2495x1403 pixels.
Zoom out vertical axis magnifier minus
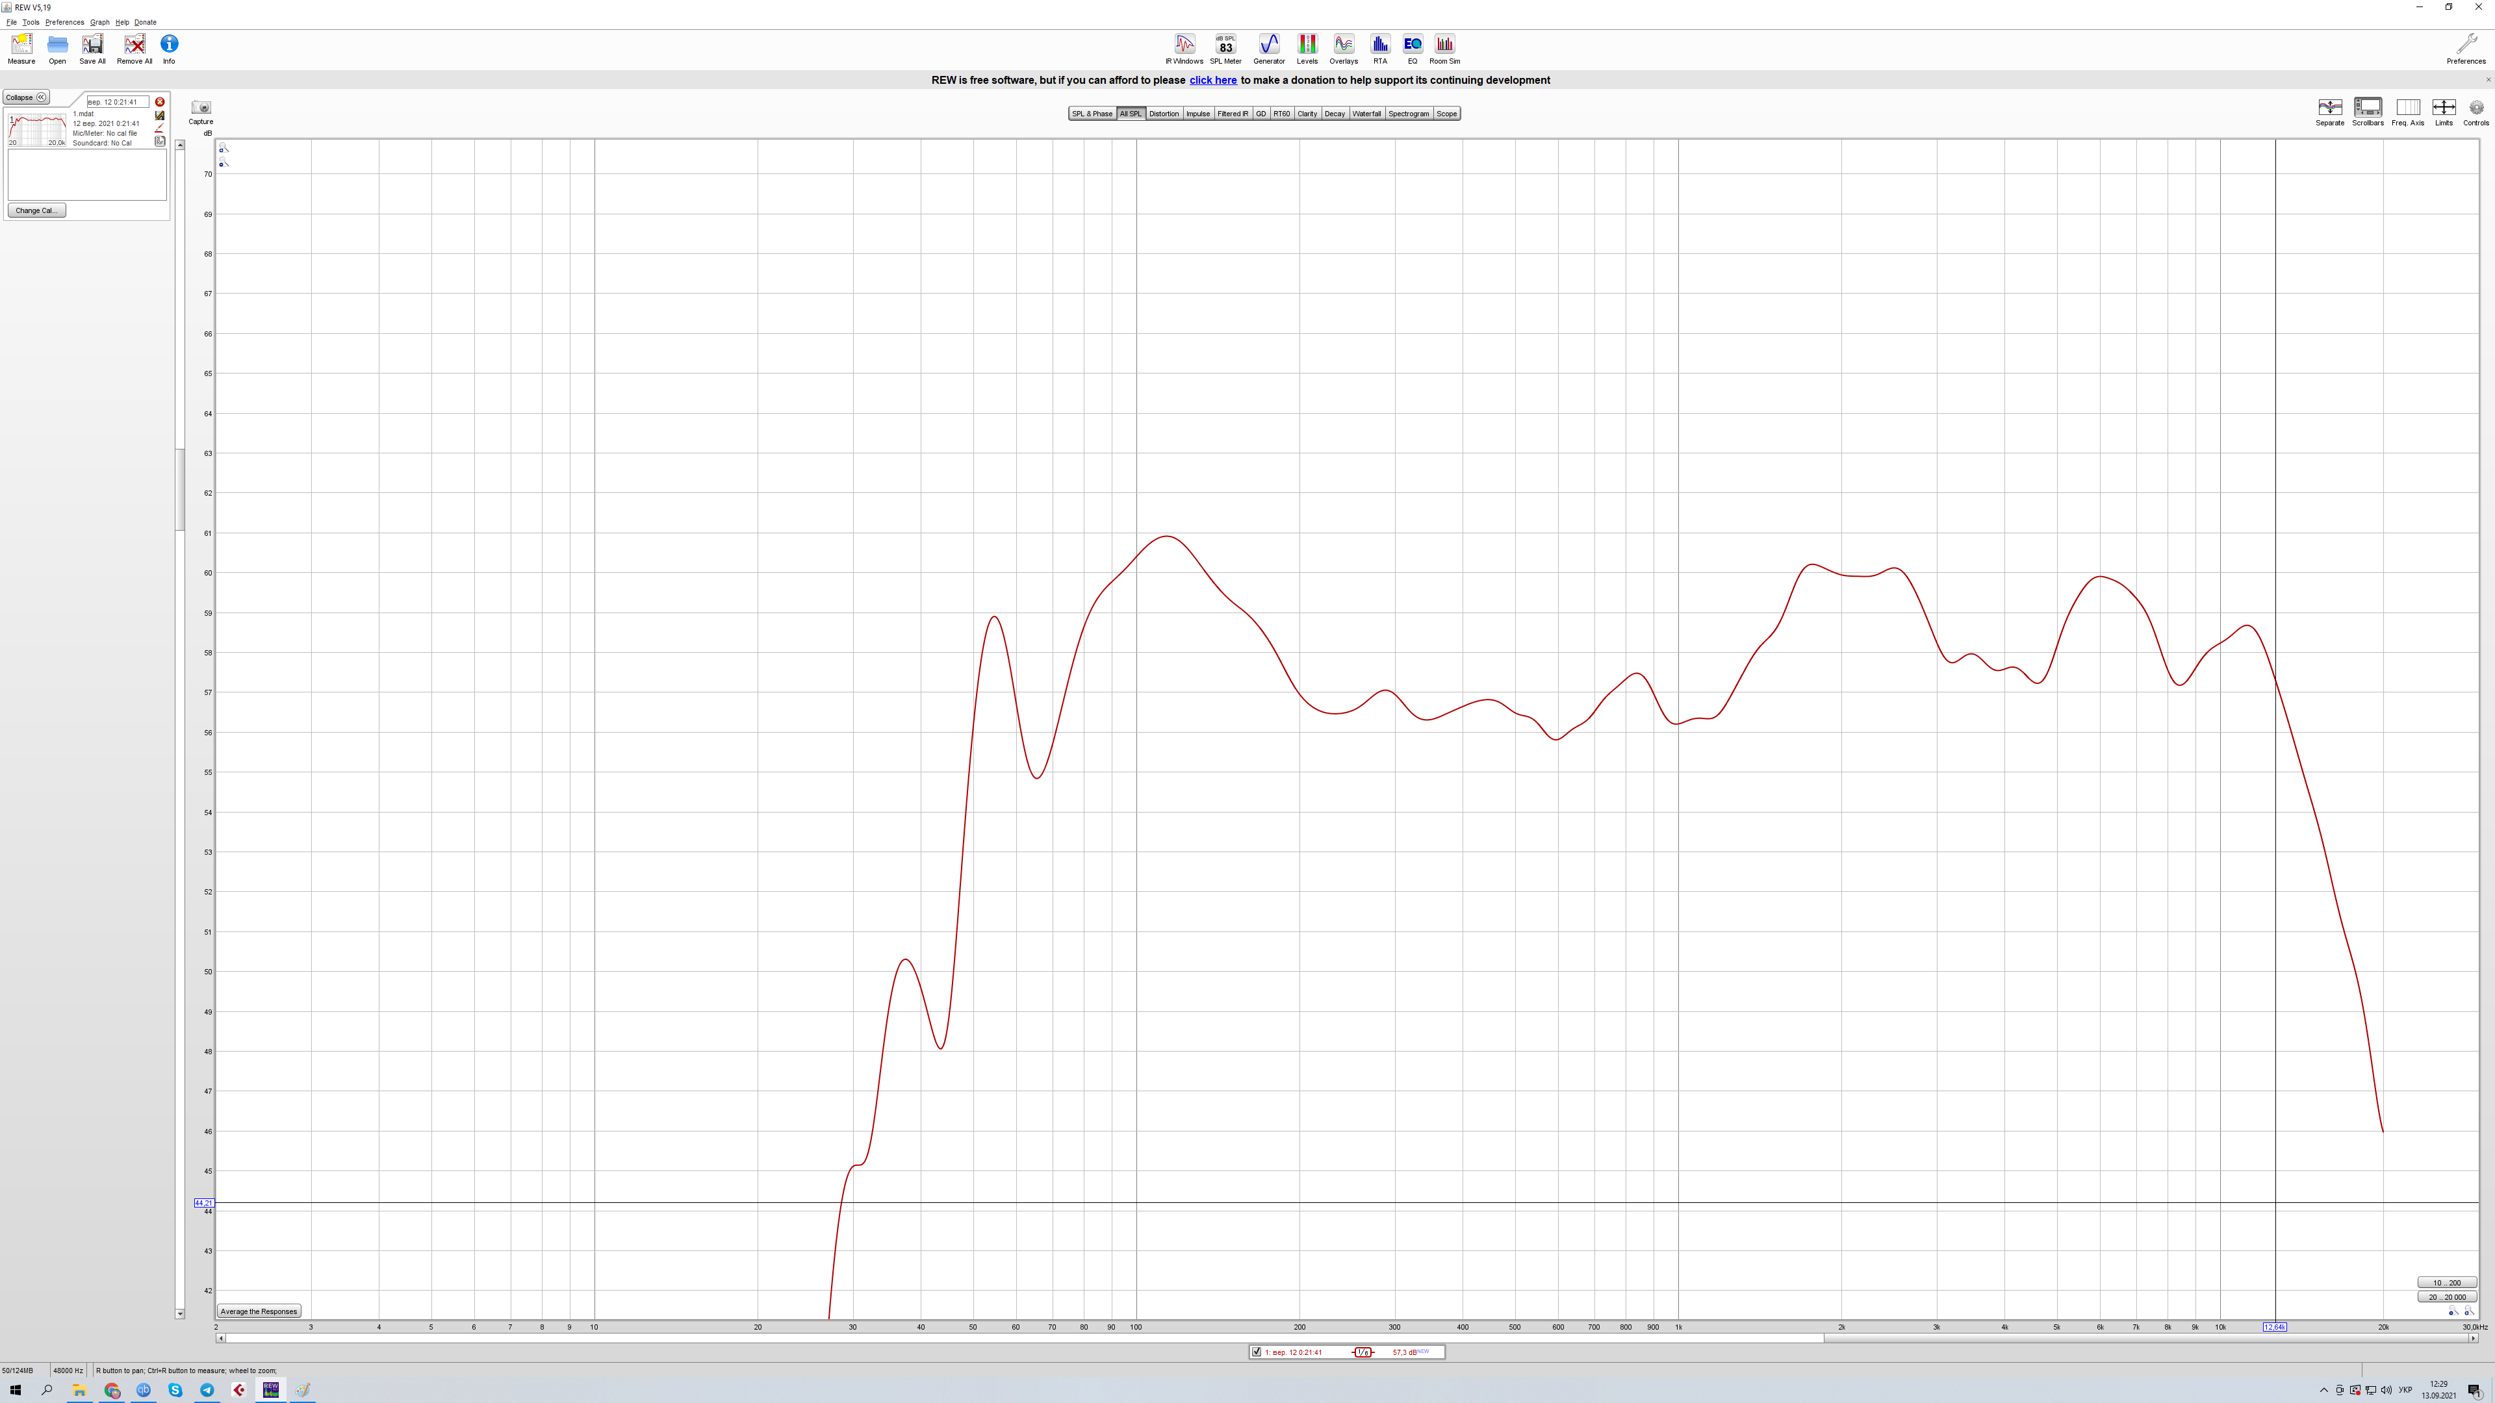pos(223,162)
